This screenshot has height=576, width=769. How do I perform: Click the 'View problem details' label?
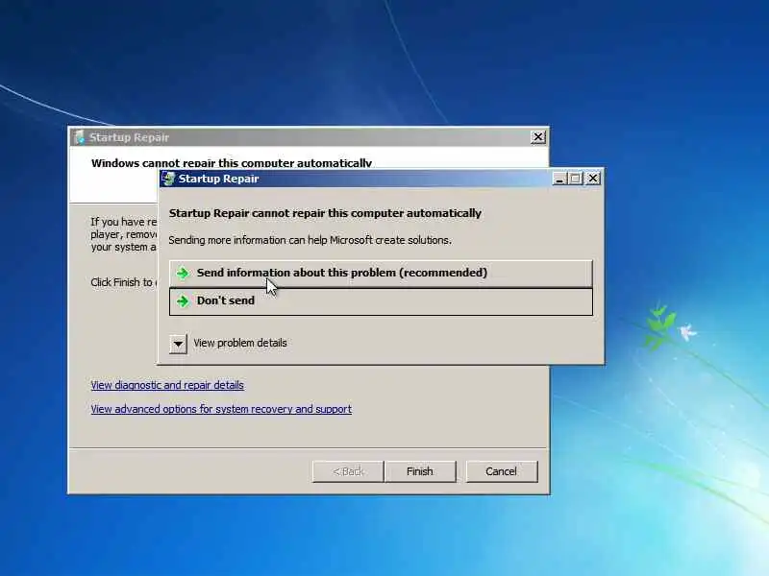[239, 343]
